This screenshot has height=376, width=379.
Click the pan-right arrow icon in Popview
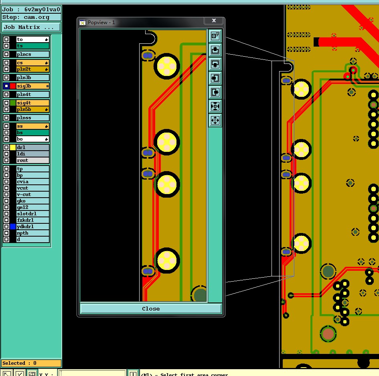(x=215, y=92)
